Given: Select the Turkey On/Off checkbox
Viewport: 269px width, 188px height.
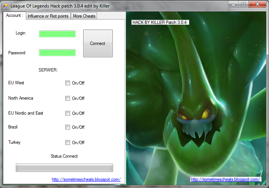Looking at the screenshot, I should pyautogui.click(x=67, y=143).
